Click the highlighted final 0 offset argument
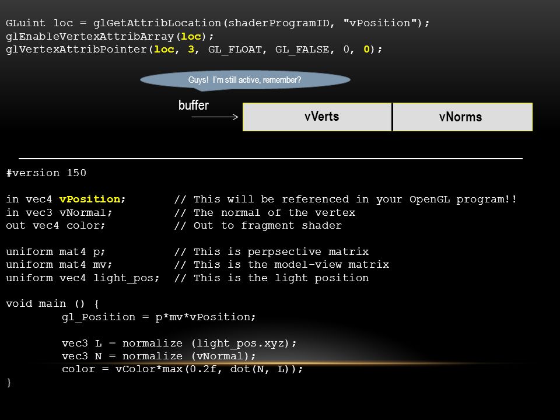The width and height of the screenshot is (560, 420). [x=366, y=49]
